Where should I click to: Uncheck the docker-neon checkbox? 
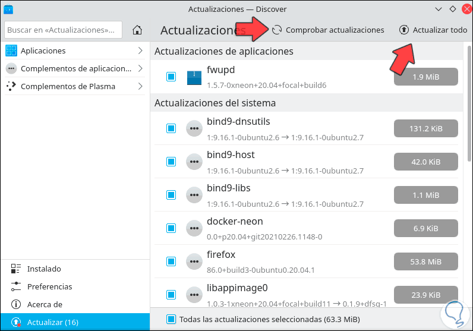[x=171, y=228]
